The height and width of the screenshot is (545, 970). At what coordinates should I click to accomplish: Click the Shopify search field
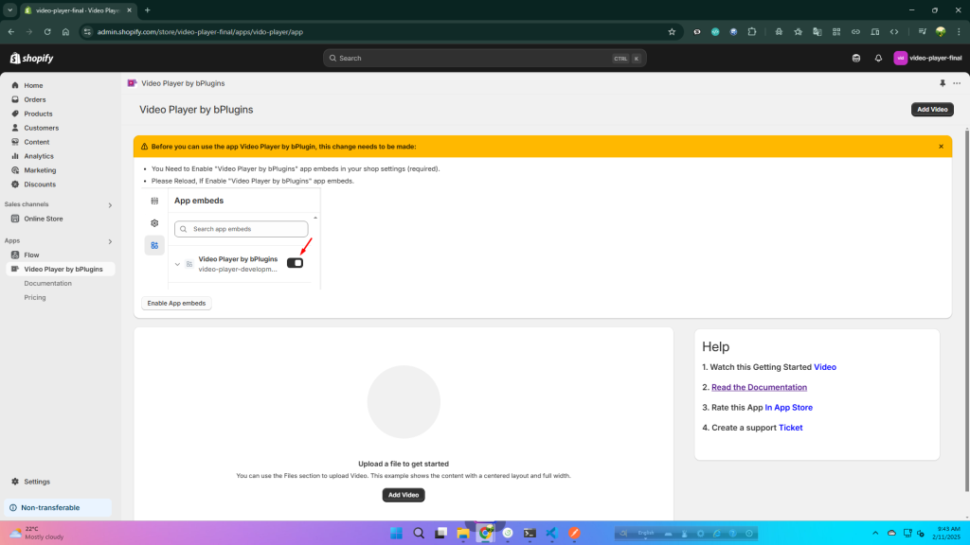pyautogui.click(x=484, y=58)
